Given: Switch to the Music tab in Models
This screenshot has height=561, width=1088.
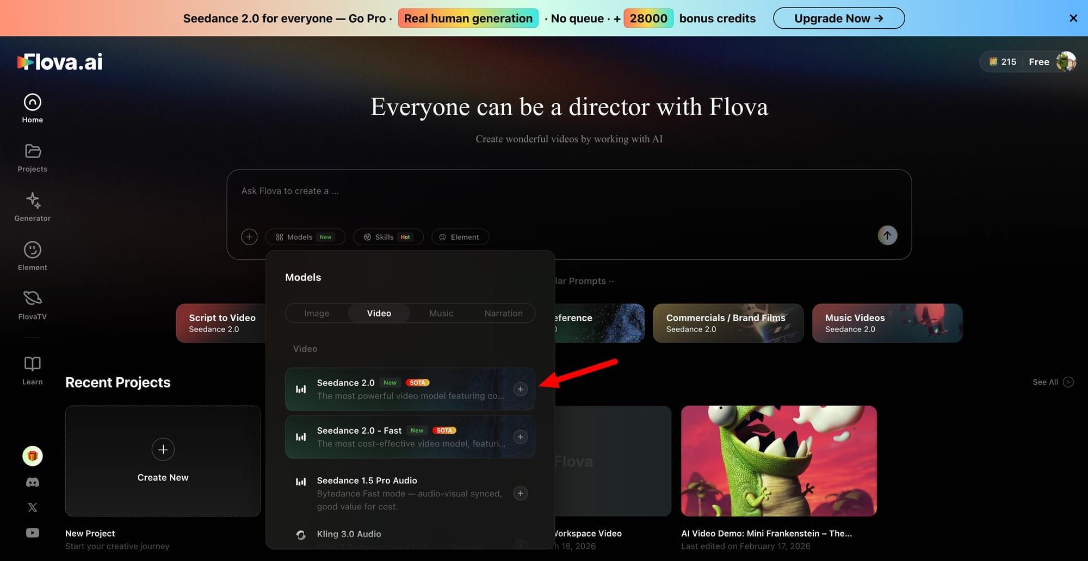Looking at the screenshot, I should point(441,313).
